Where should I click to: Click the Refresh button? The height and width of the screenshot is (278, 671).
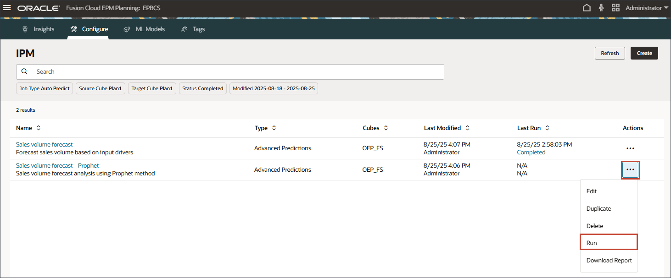tap(609, 53)
